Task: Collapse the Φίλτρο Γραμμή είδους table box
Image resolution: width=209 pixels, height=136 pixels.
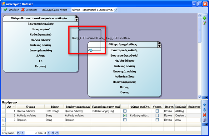Action: tap(159, 45)
